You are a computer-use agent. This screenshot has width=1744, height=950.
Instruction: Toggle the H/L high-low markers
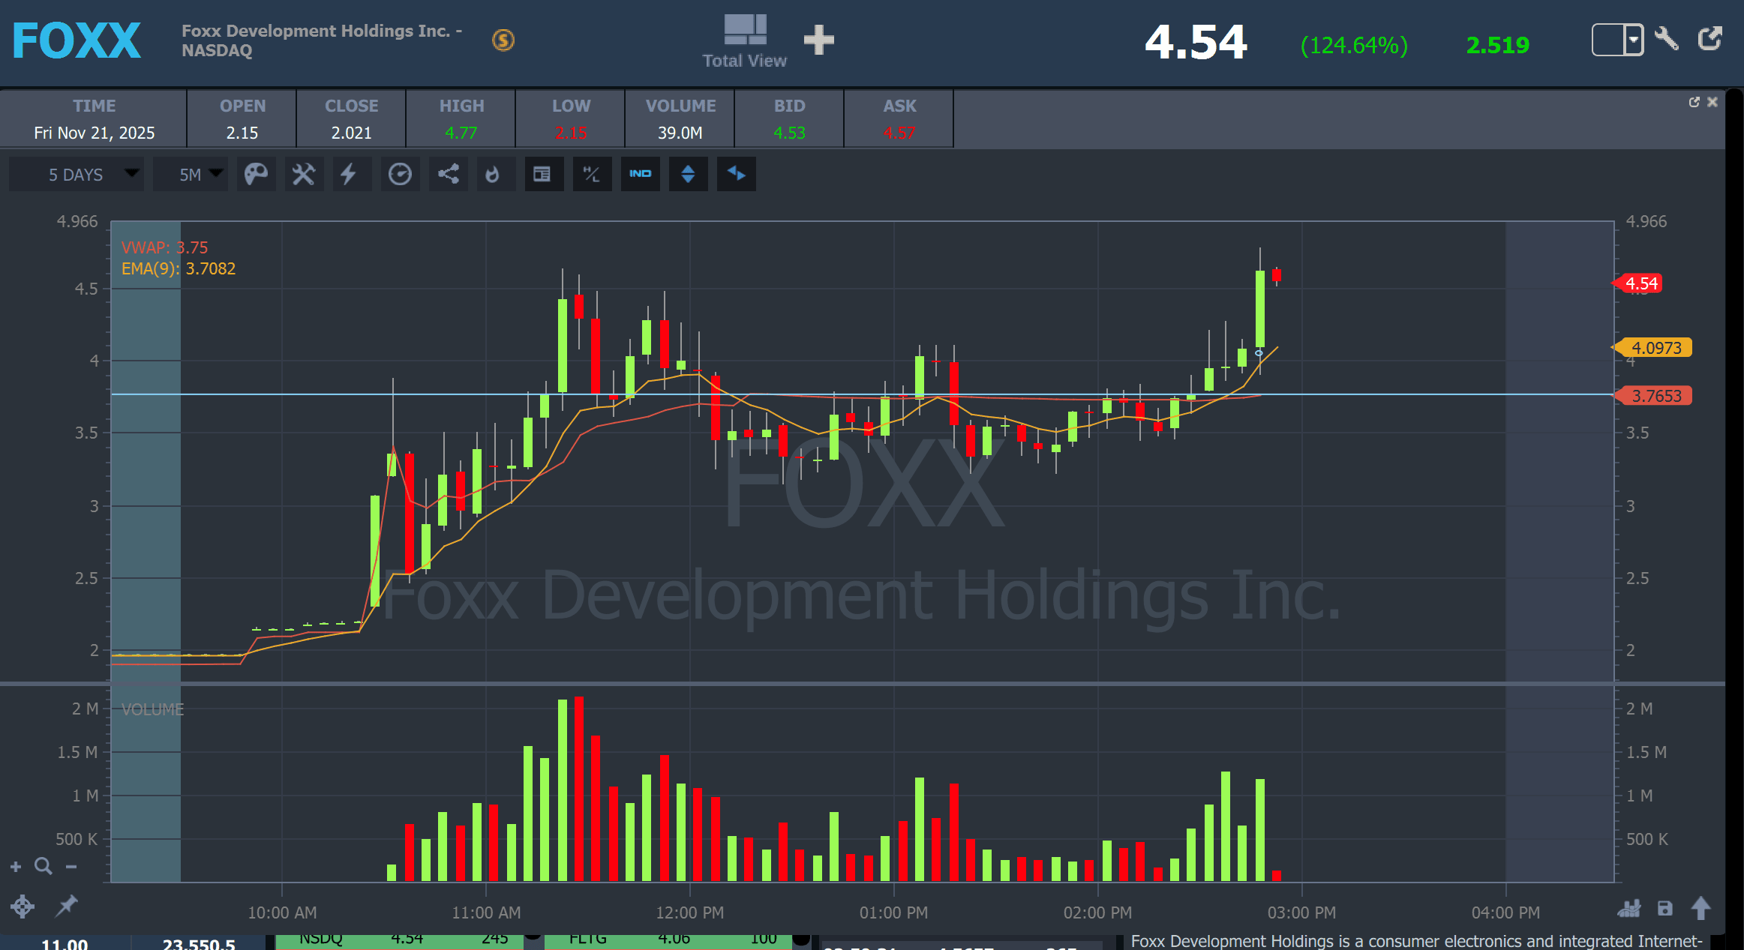592,174
